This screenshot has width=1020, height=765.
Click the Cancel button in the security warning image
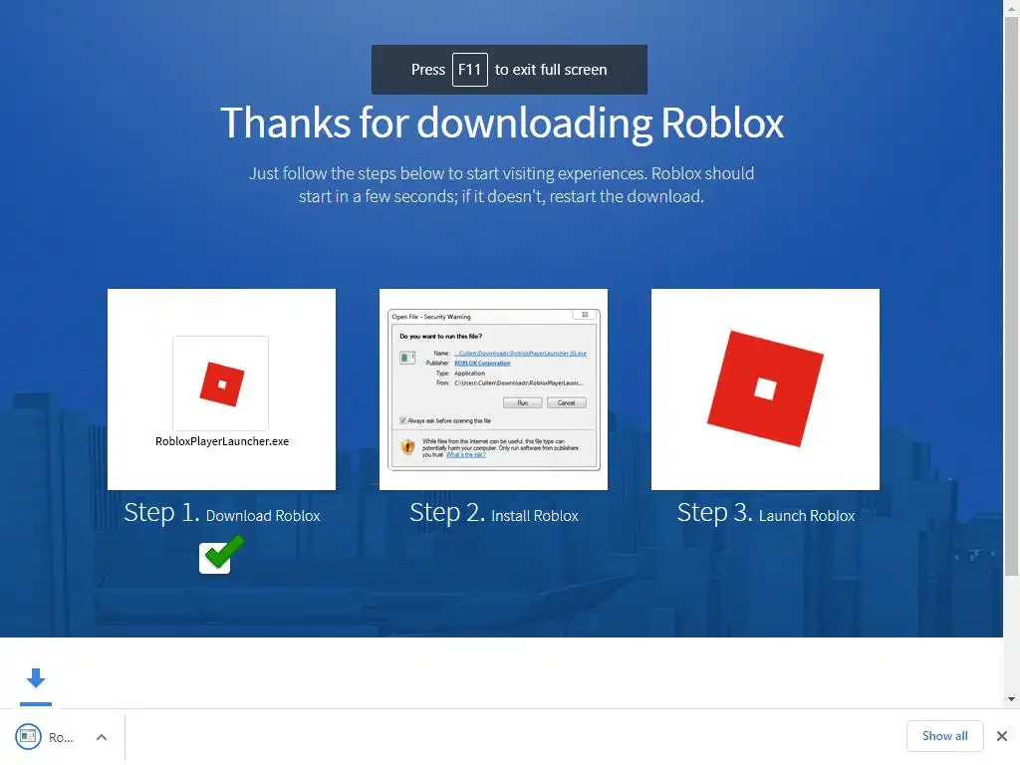[x=566, y=402]
